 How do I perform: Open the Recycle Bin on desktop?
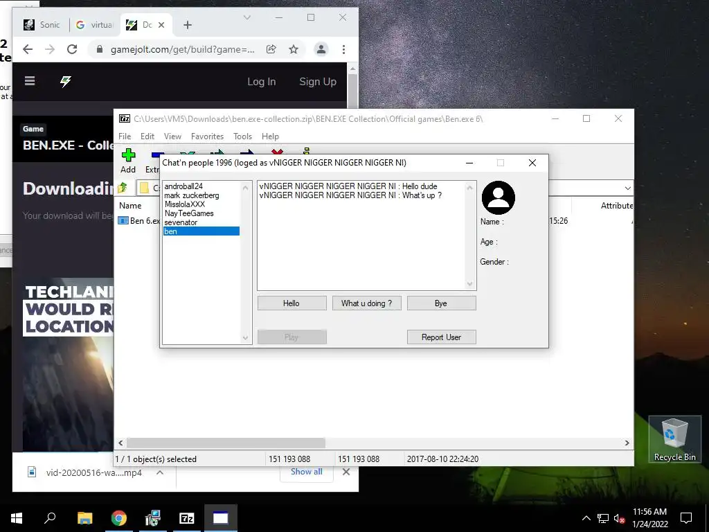pos(674,439)
